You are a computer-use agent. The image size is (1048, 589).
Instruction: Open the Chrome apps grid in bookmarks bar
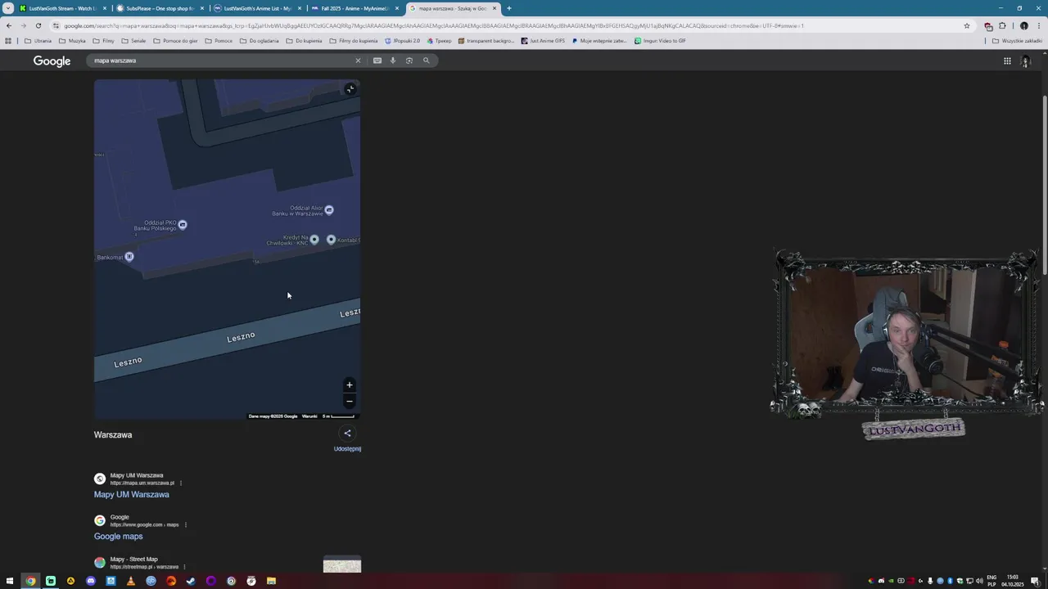click(x=8, y=41)
